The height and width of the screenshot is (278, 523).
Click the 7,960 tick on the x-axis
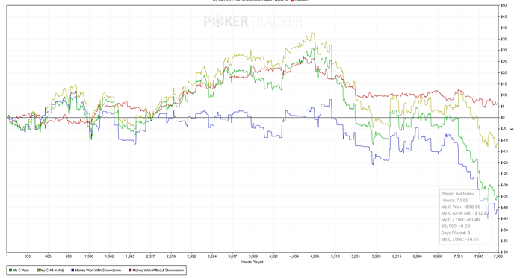(498, 256)
